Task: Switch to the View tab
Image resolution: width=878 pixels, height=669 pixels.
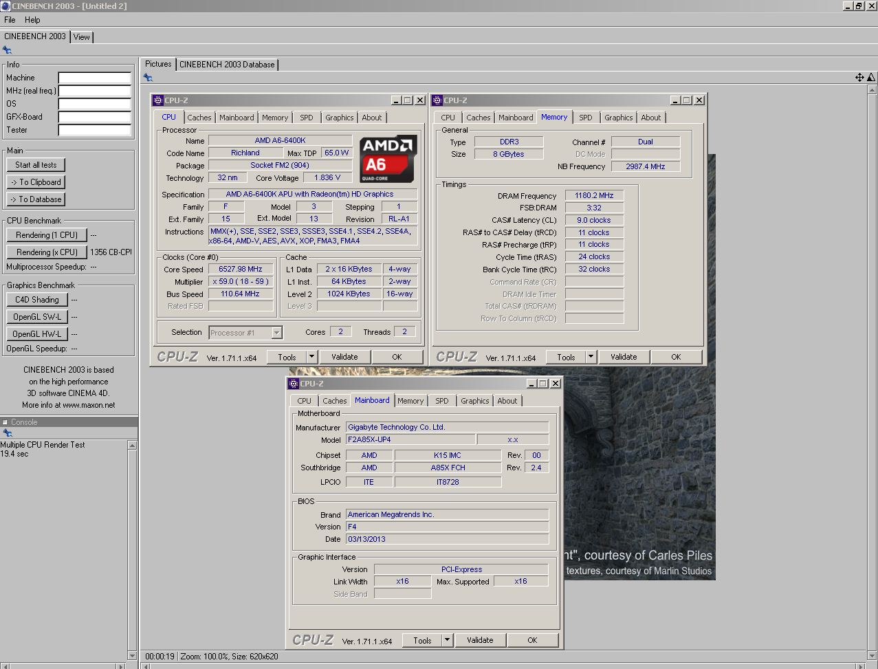Action: [82, 37]
